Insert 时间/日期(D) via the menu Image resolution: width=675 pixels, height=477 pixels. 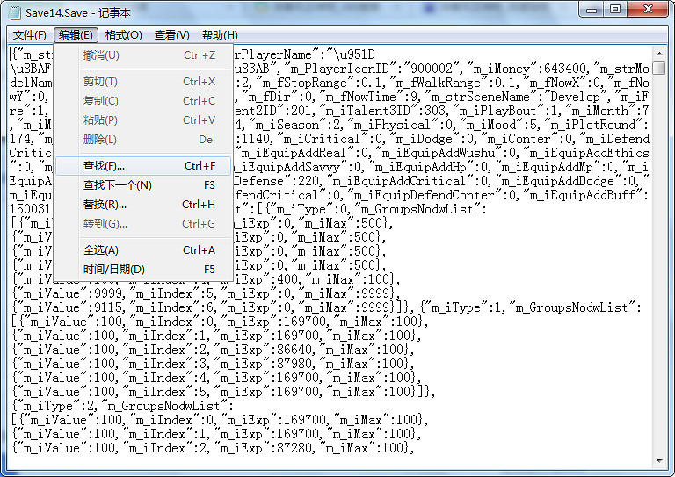click(113, 270)
